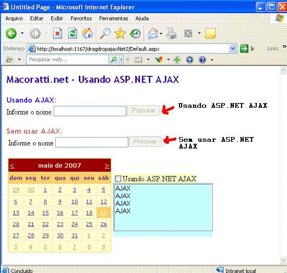Open the Back button history dropdown arrow

click(x=22, y=33)
